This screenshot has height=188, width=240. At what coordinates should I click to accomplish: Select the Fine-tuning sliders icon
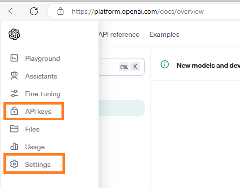pos(14,93)
